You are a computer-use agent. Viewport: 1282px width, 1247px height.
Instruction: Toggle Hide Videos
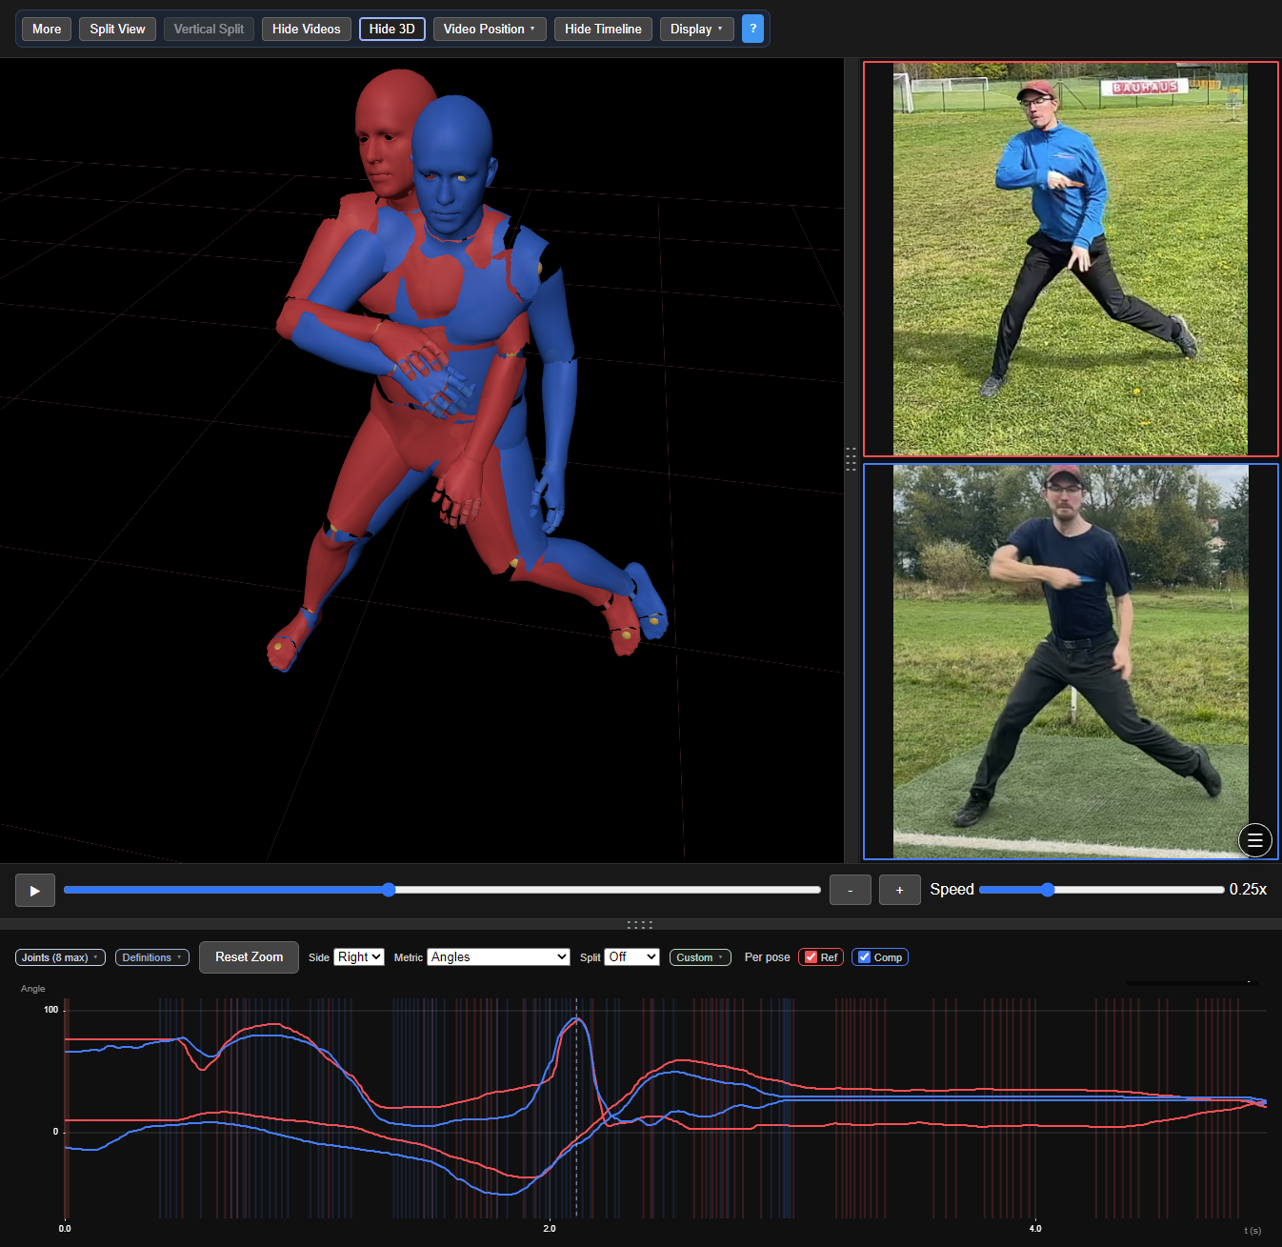click(x=306, y=29)
